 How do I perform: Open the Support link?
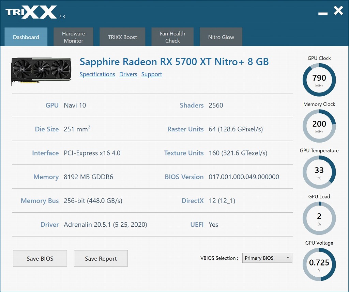click(x=151, y=74)
